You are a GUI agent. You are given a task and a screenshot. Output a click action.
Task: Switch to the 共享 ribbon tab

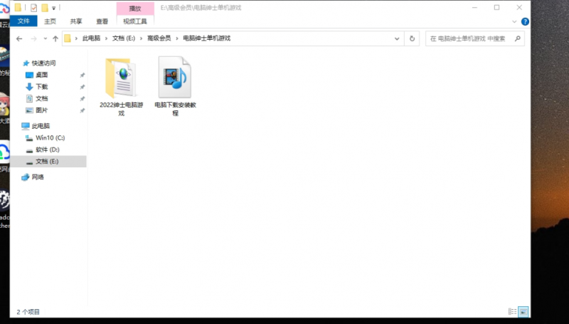[76, 21]
